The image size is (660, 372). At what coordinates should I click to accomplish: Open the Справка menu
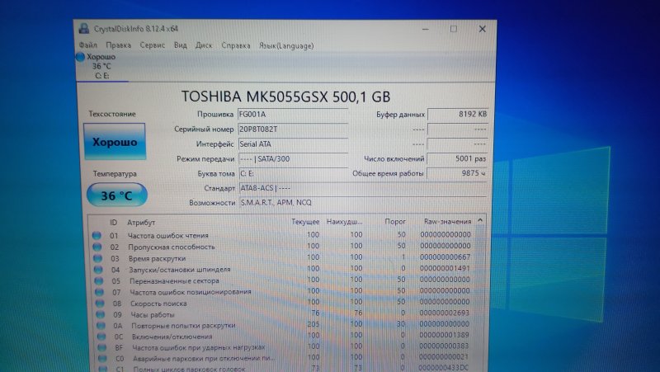point(237,45)
